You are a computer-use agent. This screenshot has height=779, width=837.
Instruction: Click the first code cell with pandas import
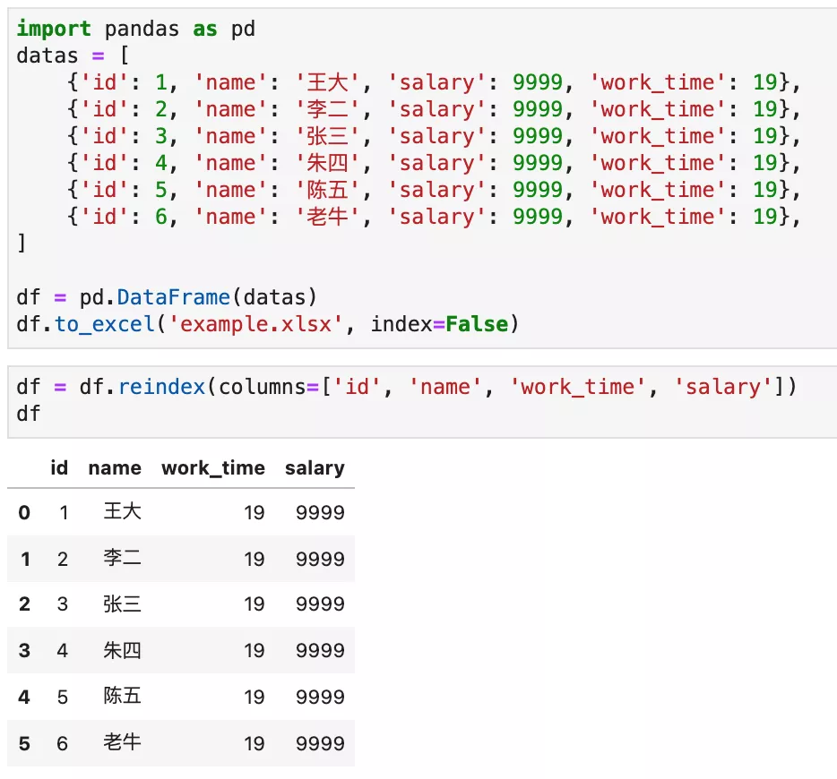click(x=422, y=178)
